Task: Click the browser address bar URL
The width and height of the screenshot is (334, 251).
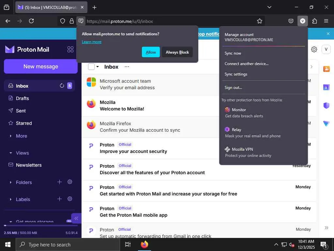Action: (x=120, y=21)
